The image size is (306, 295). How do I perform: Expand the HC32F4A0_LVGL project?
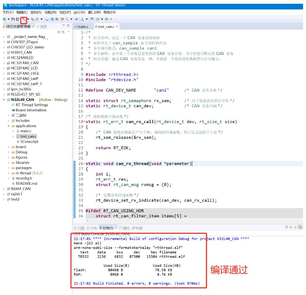pos(4,73)
